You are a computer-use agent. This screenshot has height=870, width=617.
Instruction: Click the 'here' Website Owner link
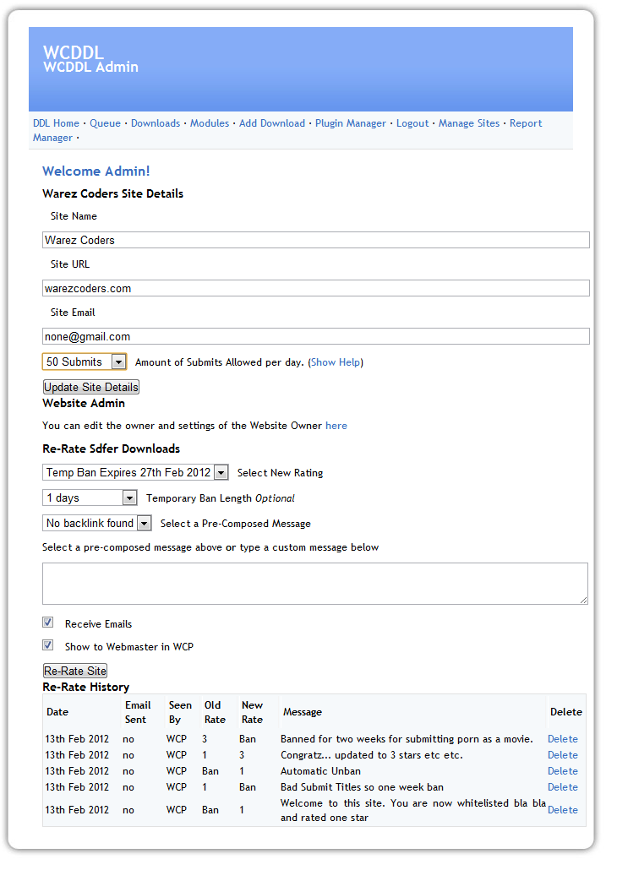[x=336, y=426]
